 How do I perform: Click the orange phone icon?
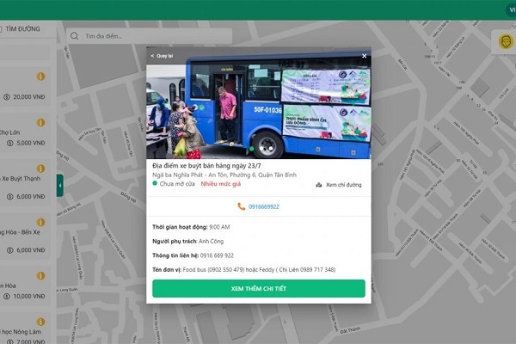[241, 206]
